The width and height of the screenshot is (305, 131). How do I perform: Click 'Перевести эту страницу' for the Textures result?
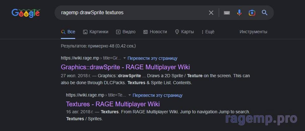pyautogui.click(x=158, y=95)
